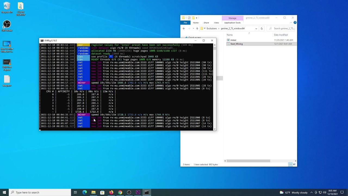The width and height of the screenshot is (348, 196).
Task: Click XMRig console scrollbar up arrow
Action: (215, 45)
